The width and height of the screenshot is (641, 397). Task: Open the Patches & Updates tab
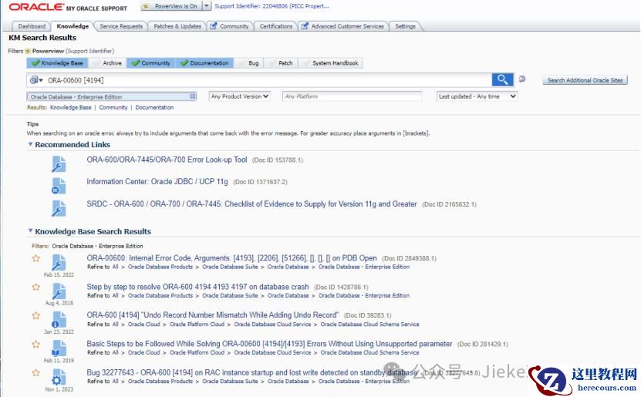pos(177,26)
